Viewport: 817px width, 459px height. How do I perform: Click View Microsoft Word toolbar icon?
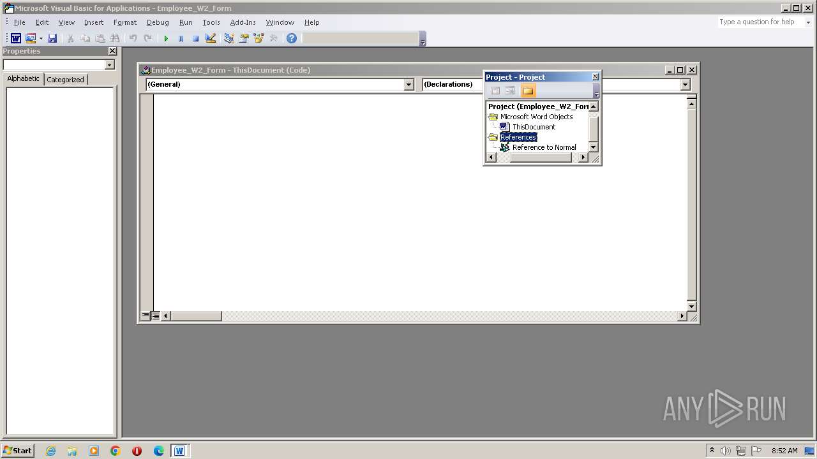16,38
